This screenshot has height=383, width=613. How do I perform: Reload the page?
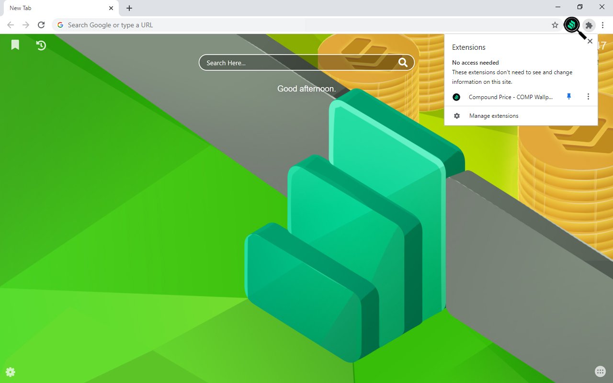click(x=41, y=25)
